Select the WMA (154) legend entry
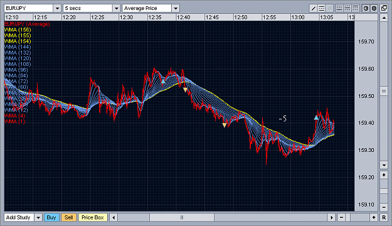 coord(18,41)
